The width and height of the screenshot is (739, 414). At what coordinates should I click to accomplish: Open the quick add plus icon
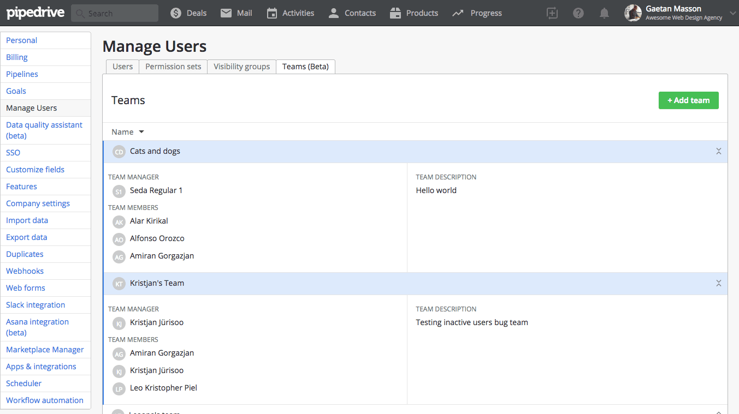pos(552,13)
